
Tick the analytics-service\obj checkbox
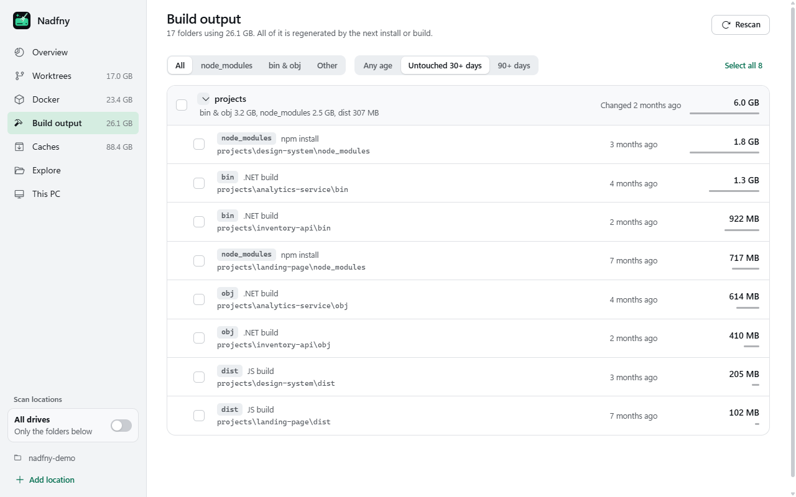[x=199, y=299]
